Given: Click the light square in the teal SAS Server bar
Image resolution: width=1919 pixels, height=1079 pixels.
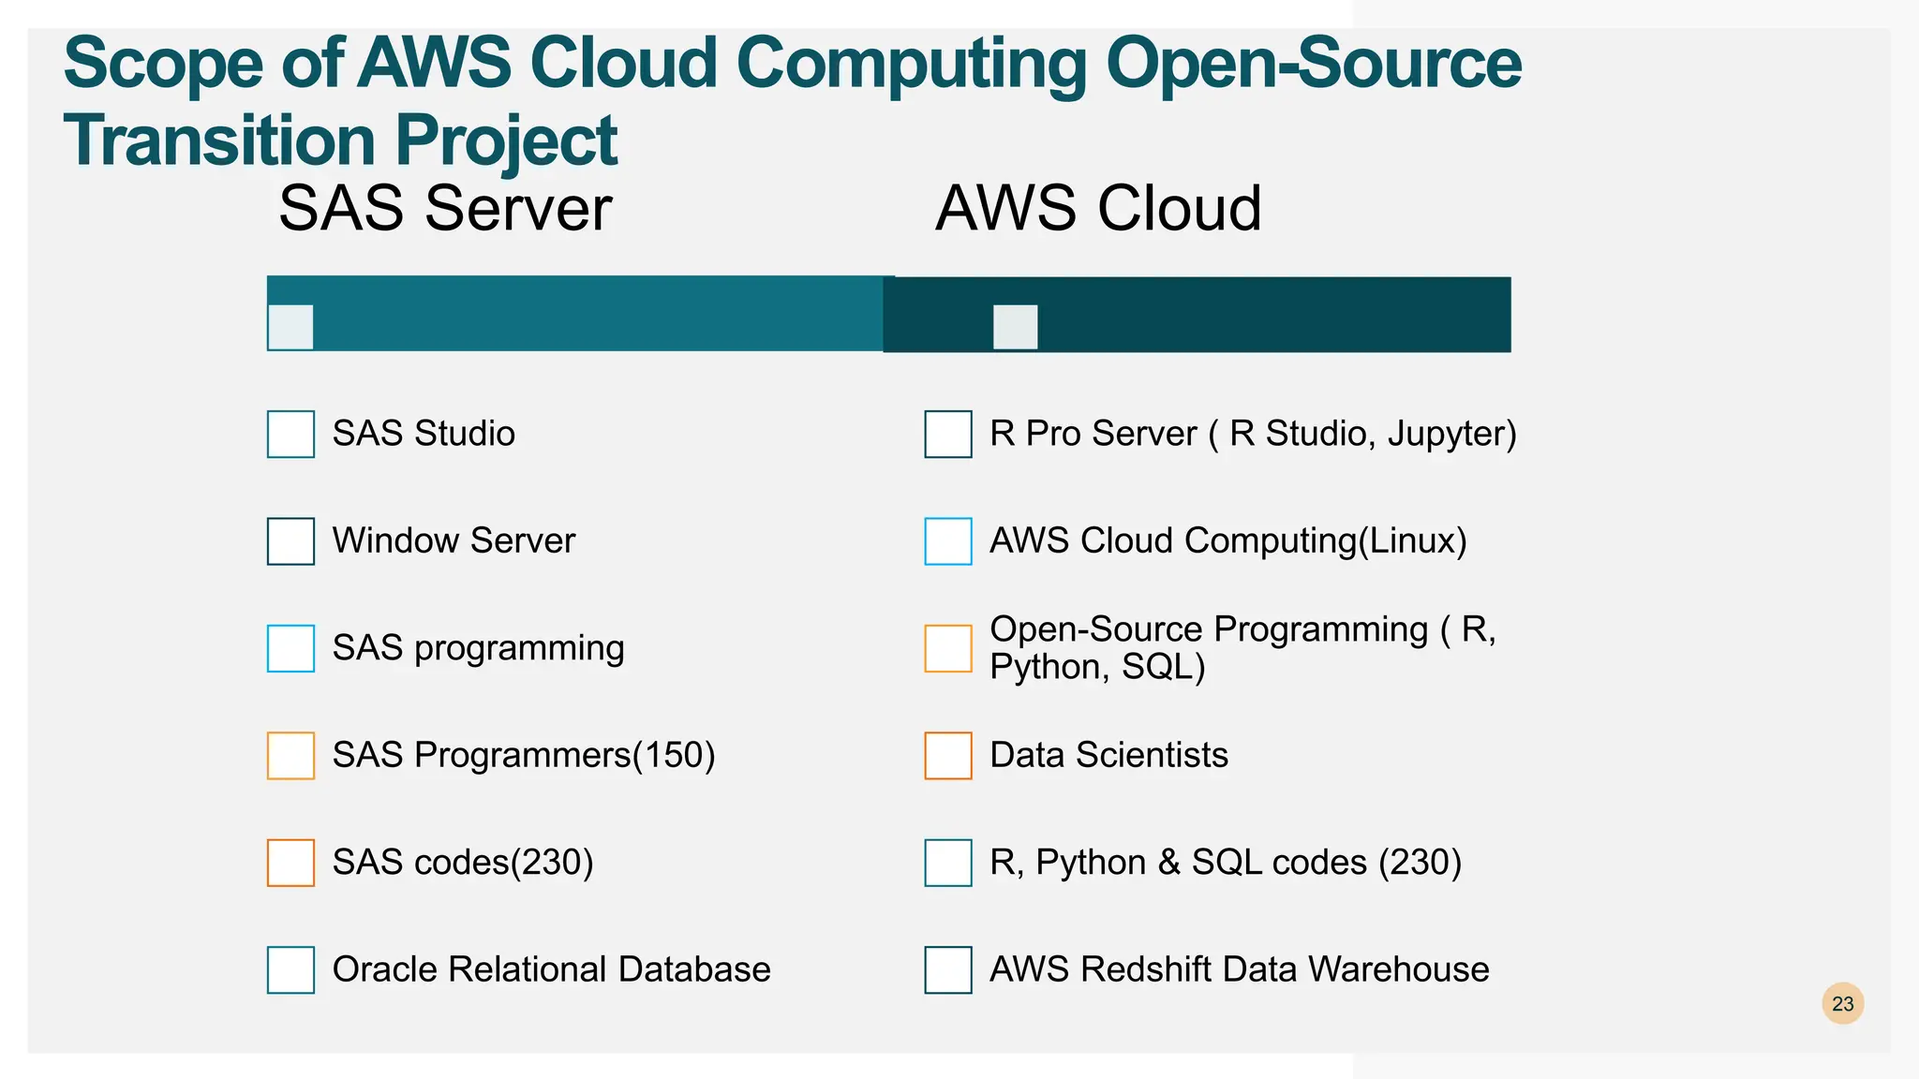Looking at the screenshot, I should point(290,327).
